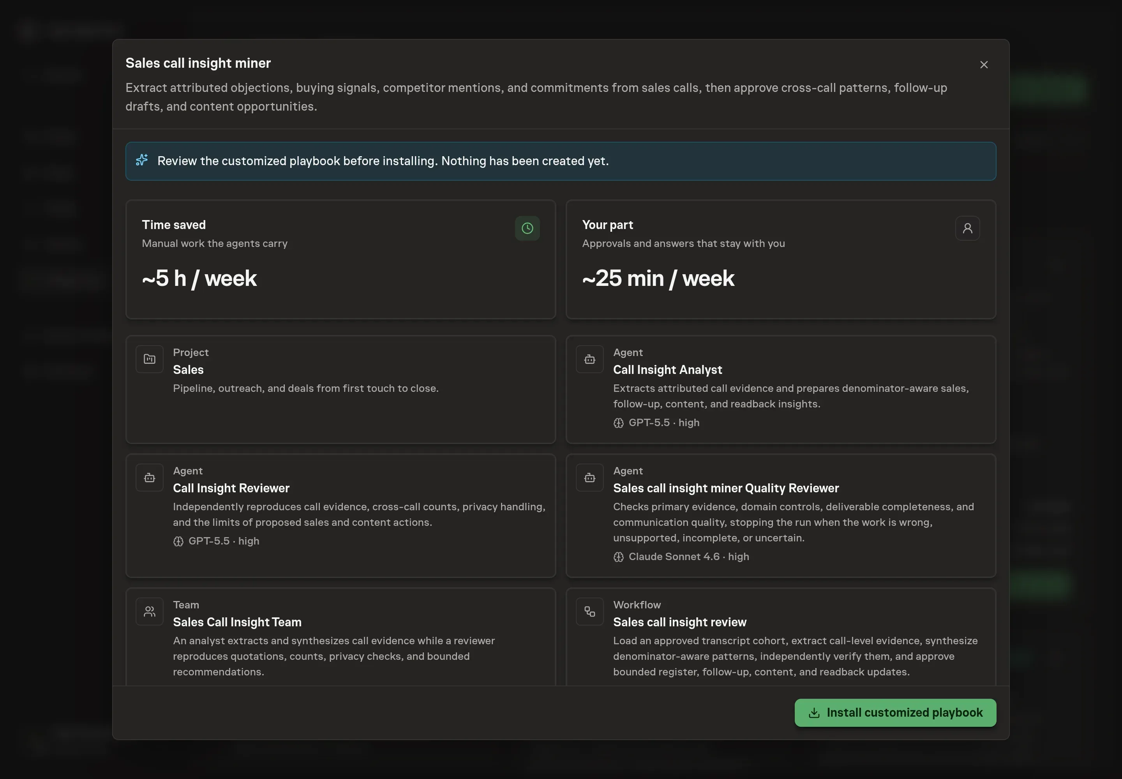The image size is (1122, 779).
Task: Click the download icon in Install button
Action: tap(814, 713)
